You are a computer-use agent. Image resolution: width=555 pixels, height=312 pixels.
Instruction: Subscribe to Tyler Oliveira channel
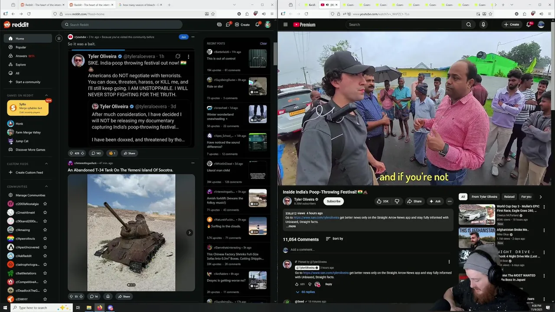[333, 201]
